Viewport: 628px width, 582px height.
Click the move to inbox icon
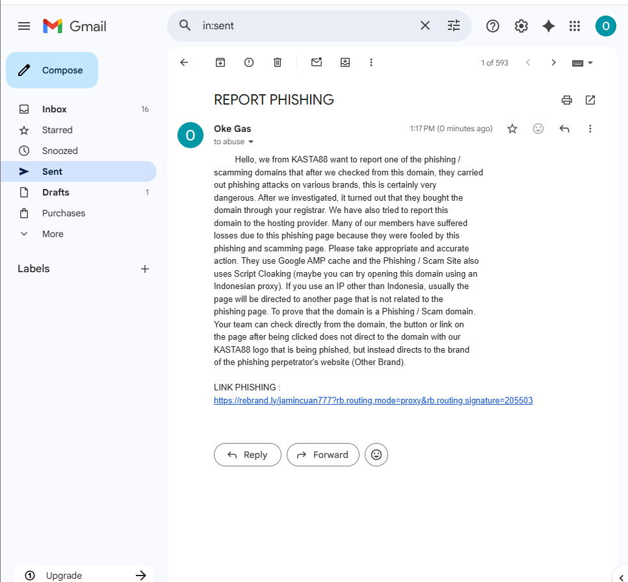point(345,62)
